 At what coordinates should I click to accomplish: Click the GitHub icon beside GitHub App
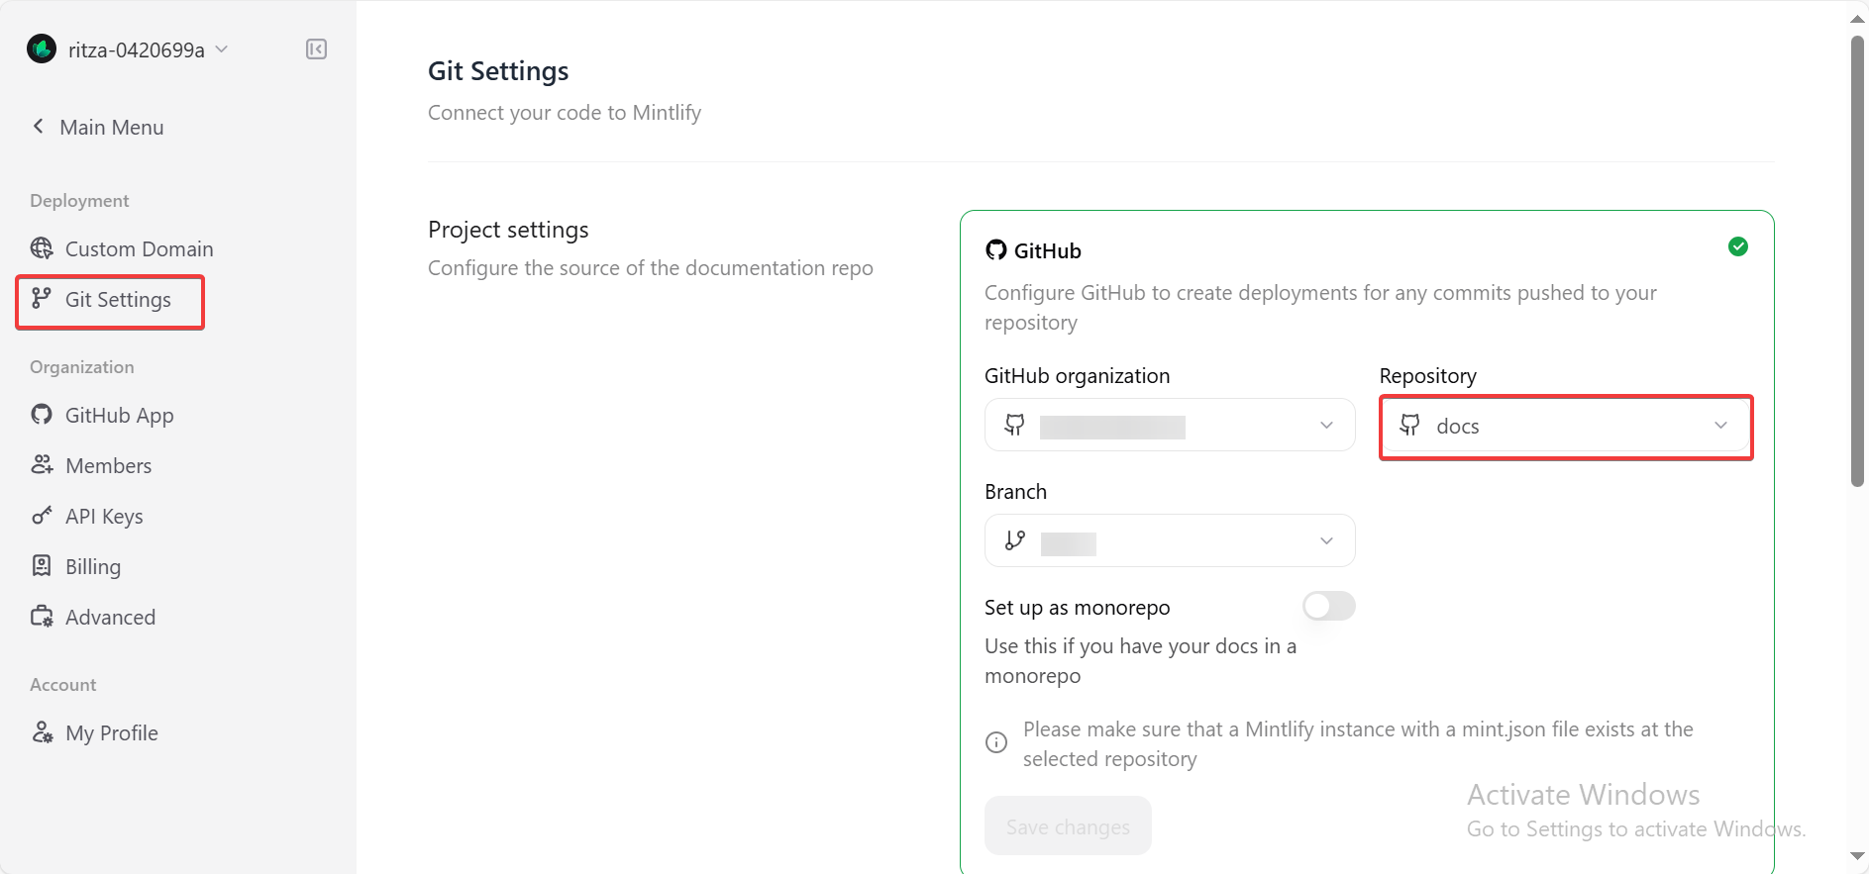pos(42,414)
